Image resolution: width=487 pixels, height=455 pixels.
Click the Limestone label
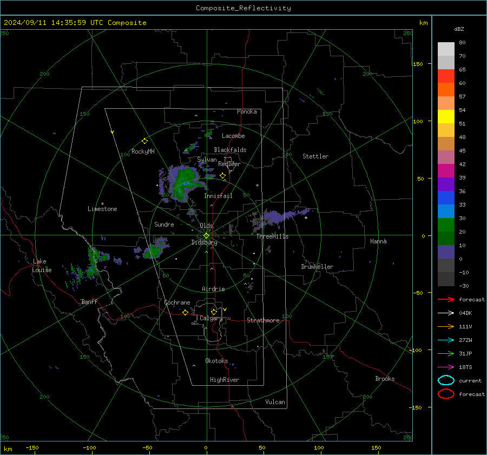coord(102,209)
